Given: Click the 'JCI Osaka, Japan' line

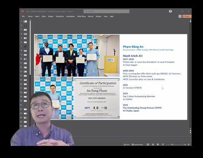Looking at the screenshot, I should (131, 111).
